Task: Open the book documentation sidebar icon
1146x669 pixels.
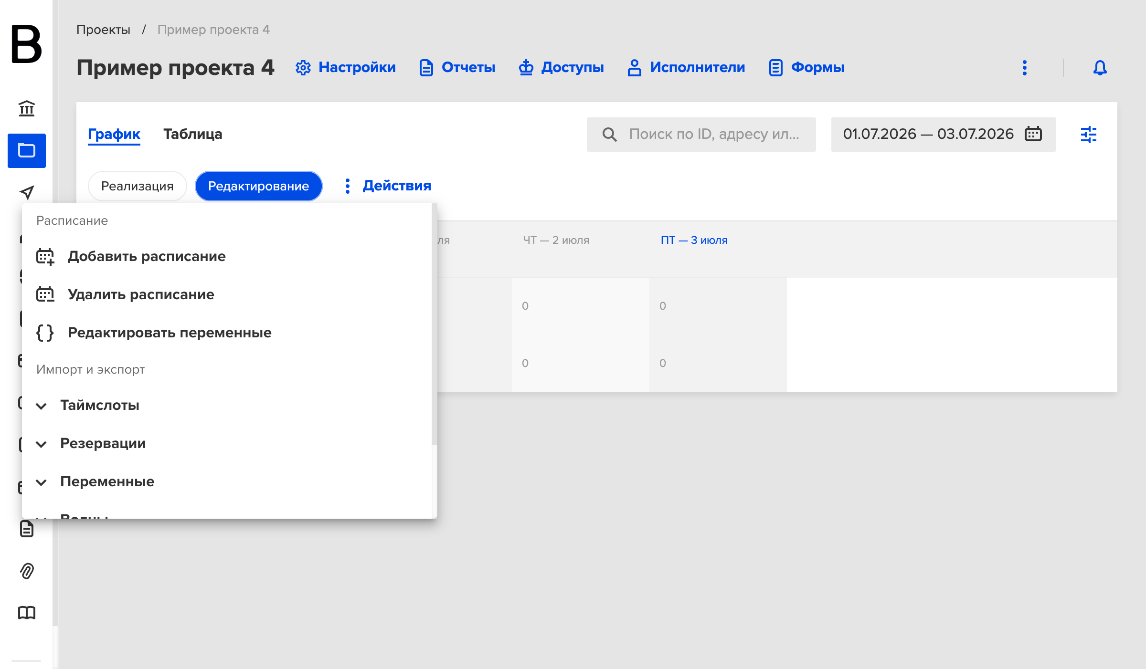Action: coord(27,613)
